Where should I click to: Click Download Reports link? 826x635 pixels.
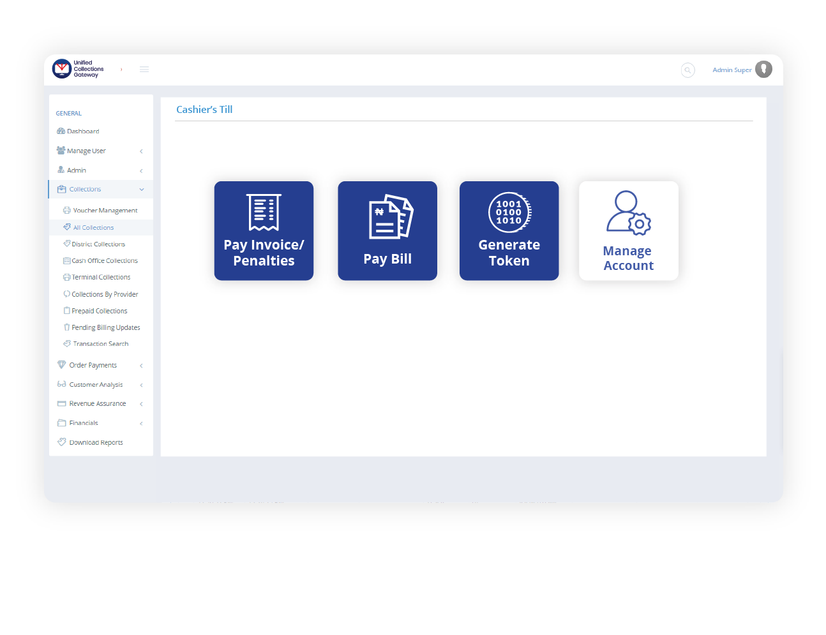click(96, 442)
